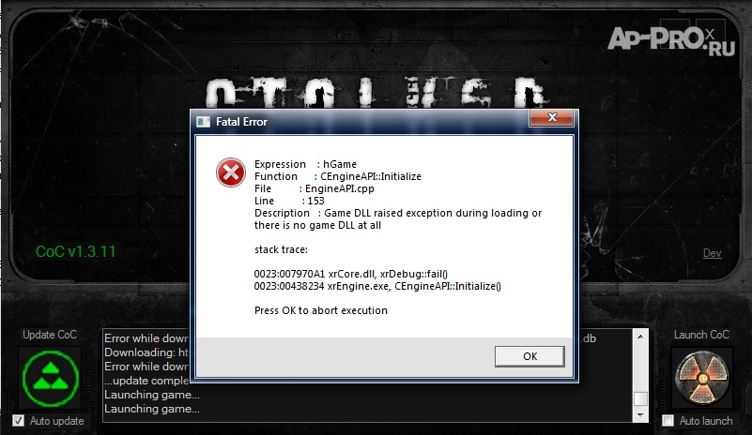Screen dimensions: 752x435
Task: Click the green Update CoC triangle icon
Action: pos(51,378)
